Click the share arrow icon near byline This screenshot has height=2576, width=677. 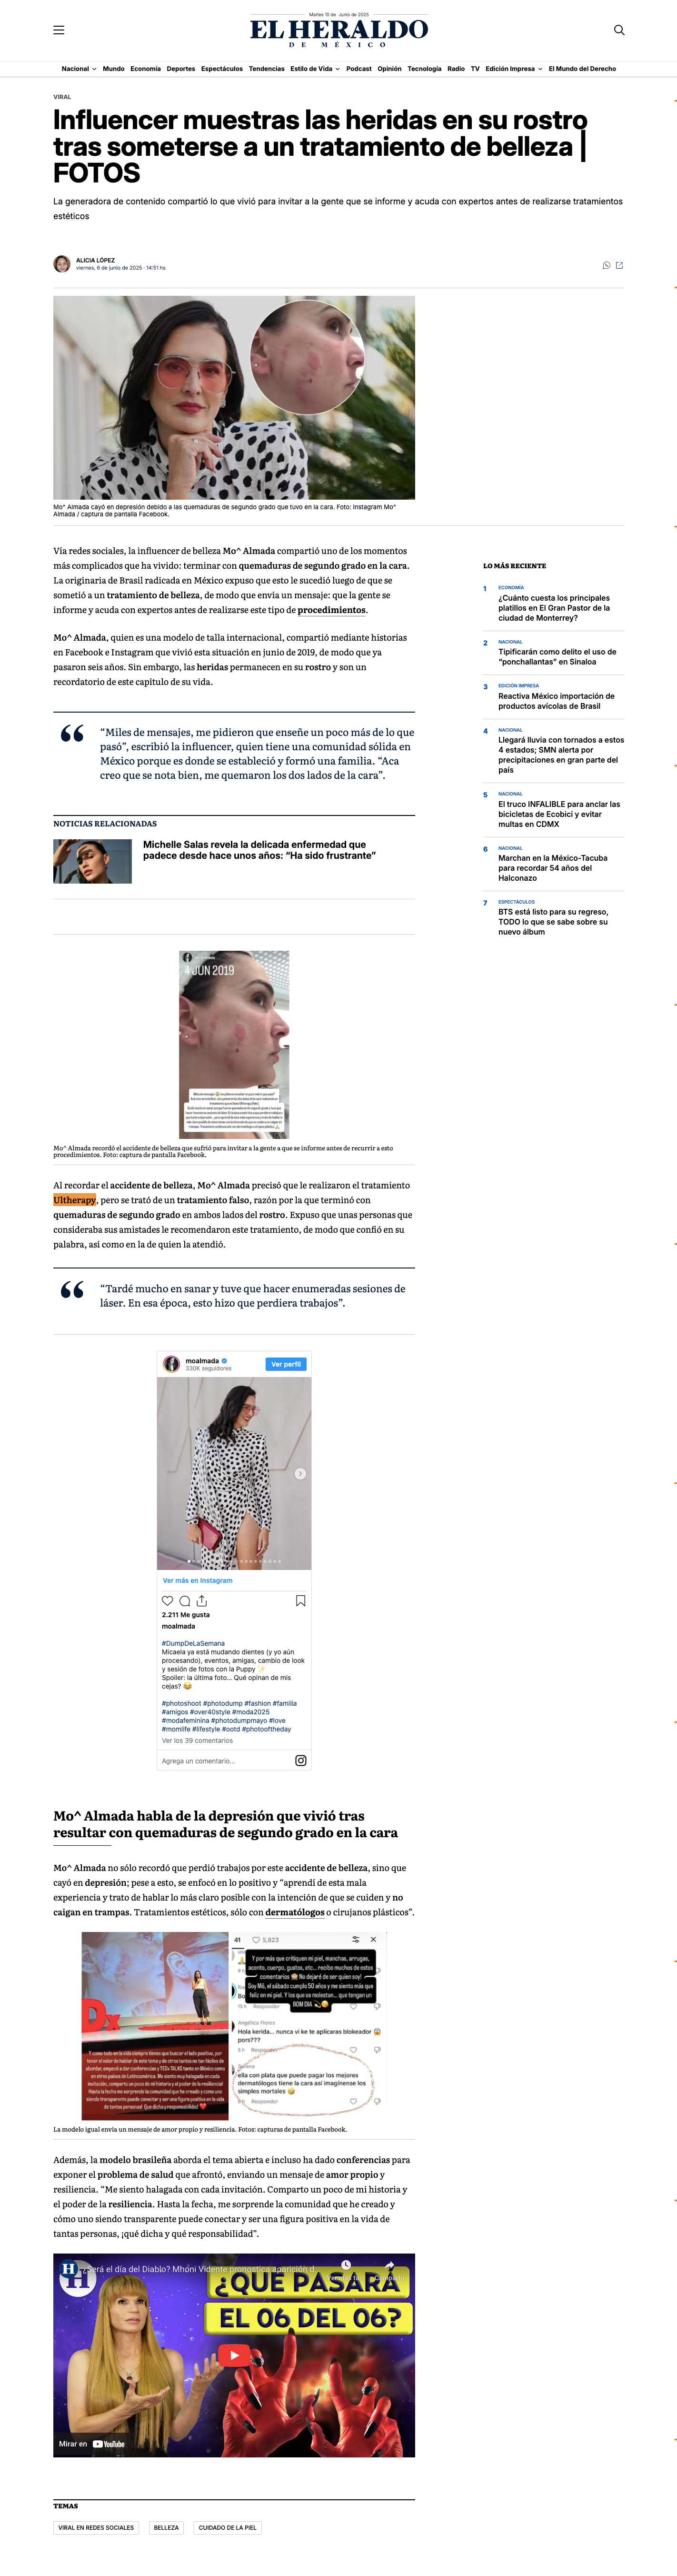(619, 265)
